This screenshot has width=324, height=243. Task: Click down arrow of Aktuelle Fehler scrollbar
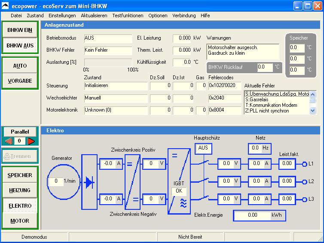[313, 111]
